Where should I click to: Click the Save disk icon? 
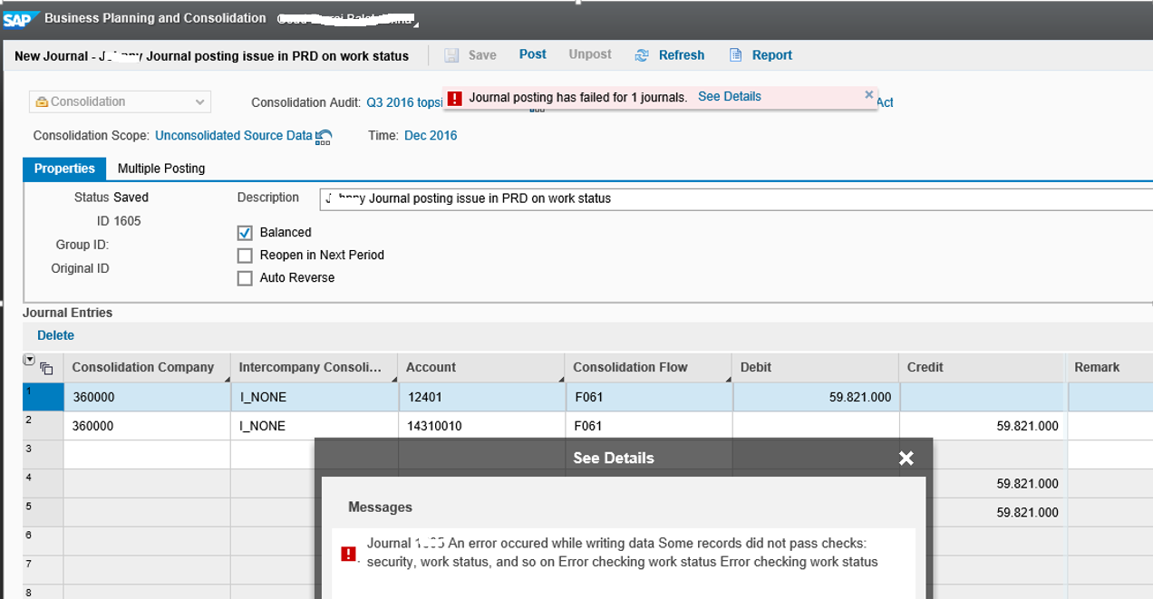(x=451, y=55)
